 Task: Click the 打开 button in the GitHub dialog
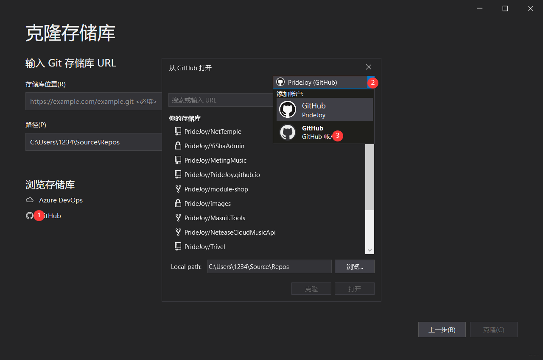click(355, 289)
